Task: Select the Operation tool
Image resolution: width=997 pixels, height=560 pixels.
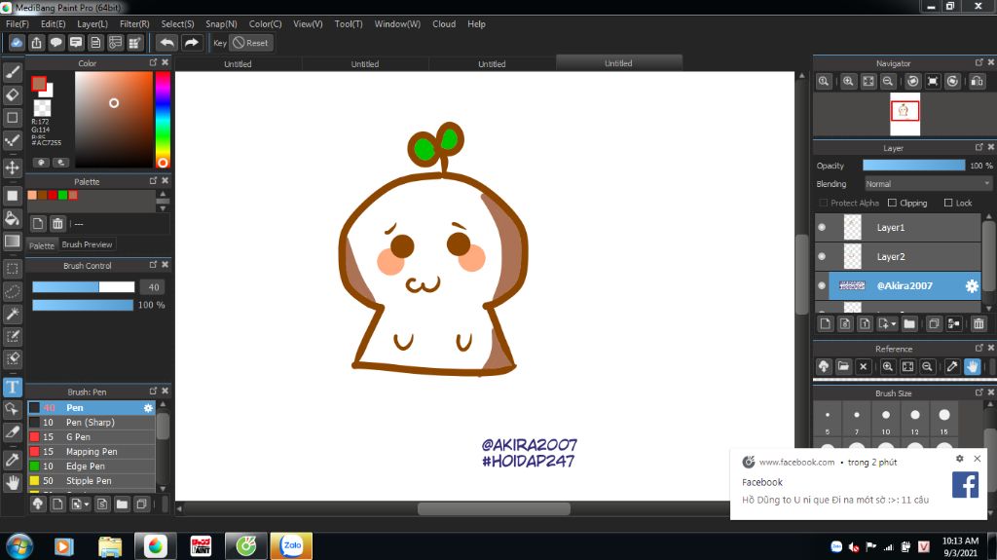Action: point(12,409)
